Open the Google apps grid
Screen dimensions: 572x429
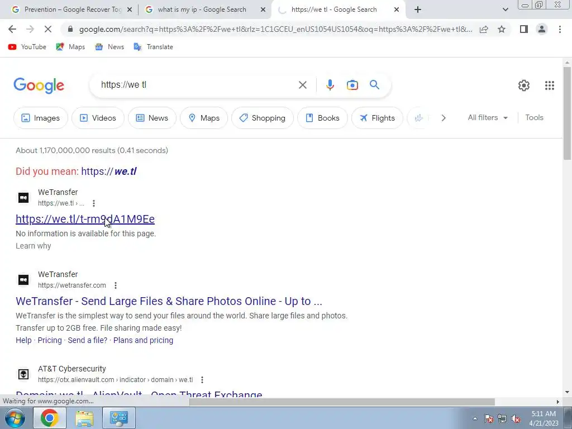[x=550, y=85]
